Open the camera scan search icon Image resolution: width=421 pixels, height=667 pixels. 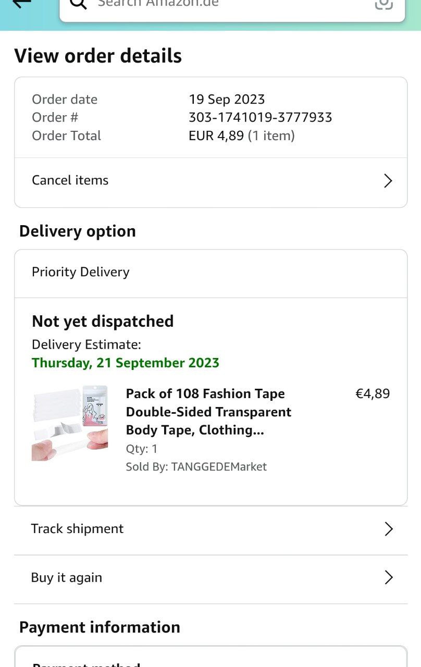point(383,4)
